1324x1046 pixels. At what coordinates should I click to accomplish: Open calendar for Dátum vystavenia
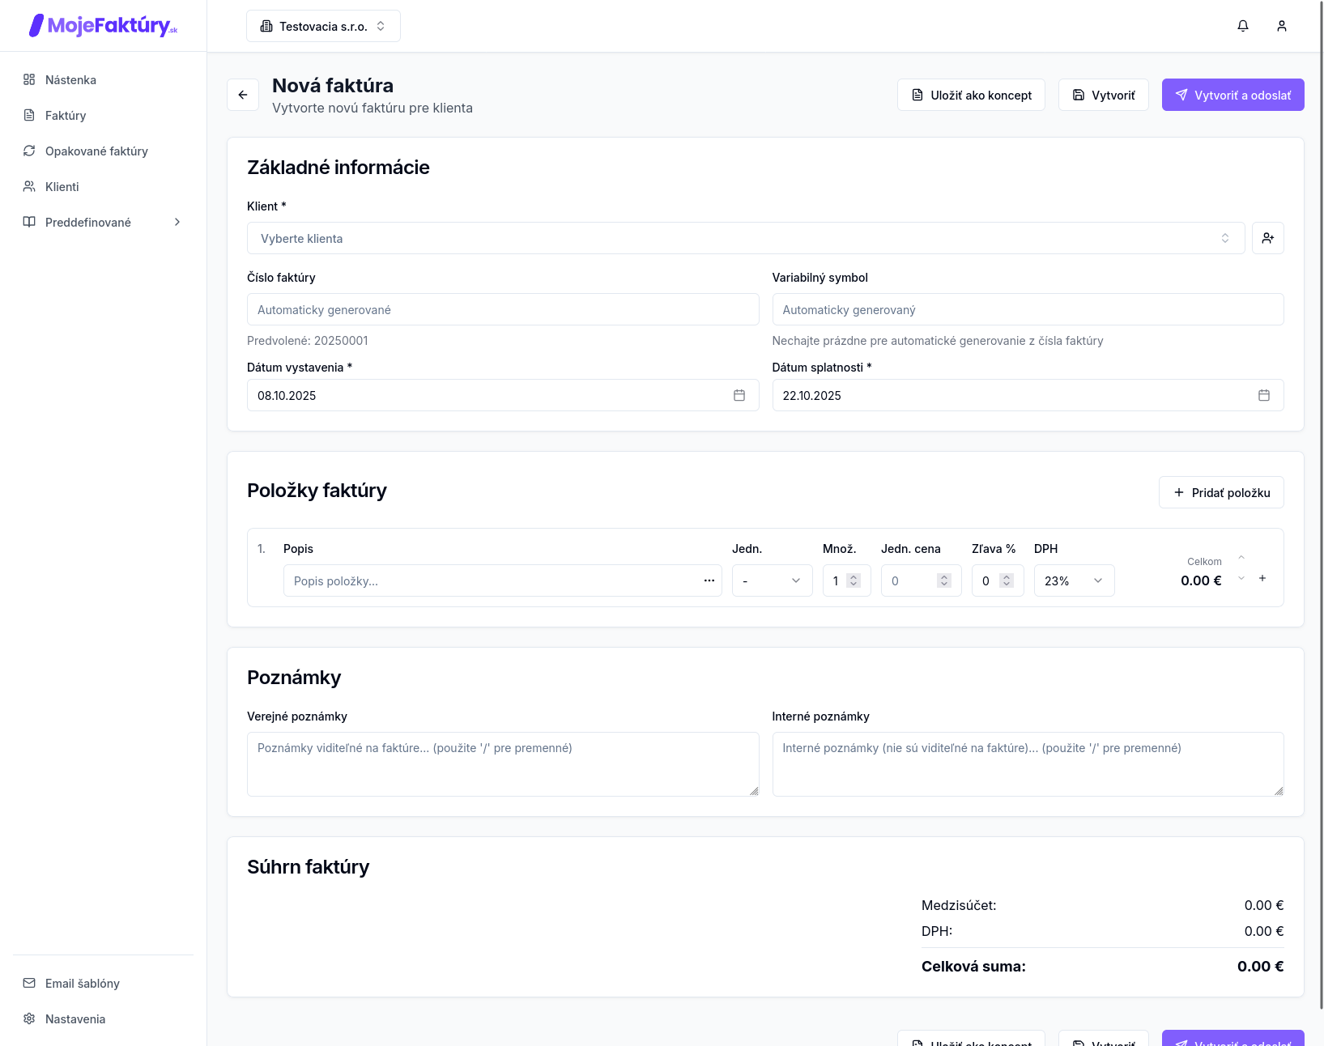click(739, 395)
